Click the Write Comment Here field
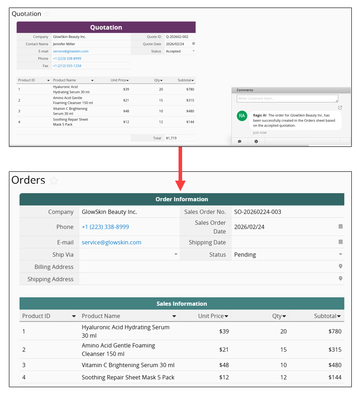 pyautogui.click(x=287, y=98)
